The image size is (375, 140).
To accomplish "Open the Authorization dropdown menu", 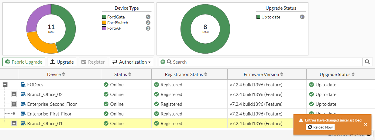I will (x=132, y=62).
